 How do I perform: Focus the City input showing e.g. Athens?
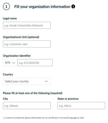(27, 106)
